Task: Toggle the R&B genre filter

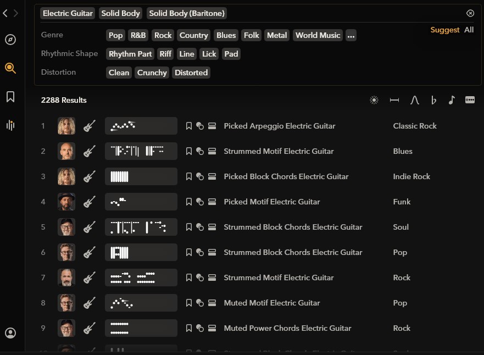Action: click(x=138, y=35)
